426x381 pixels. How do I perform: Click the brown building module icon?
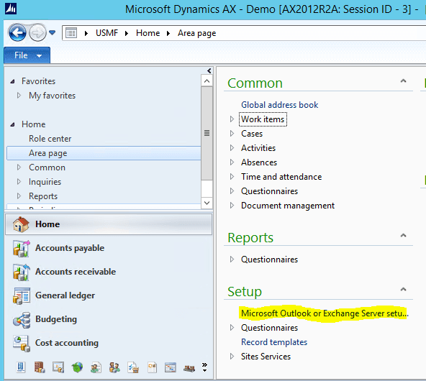tap(40, 367)
